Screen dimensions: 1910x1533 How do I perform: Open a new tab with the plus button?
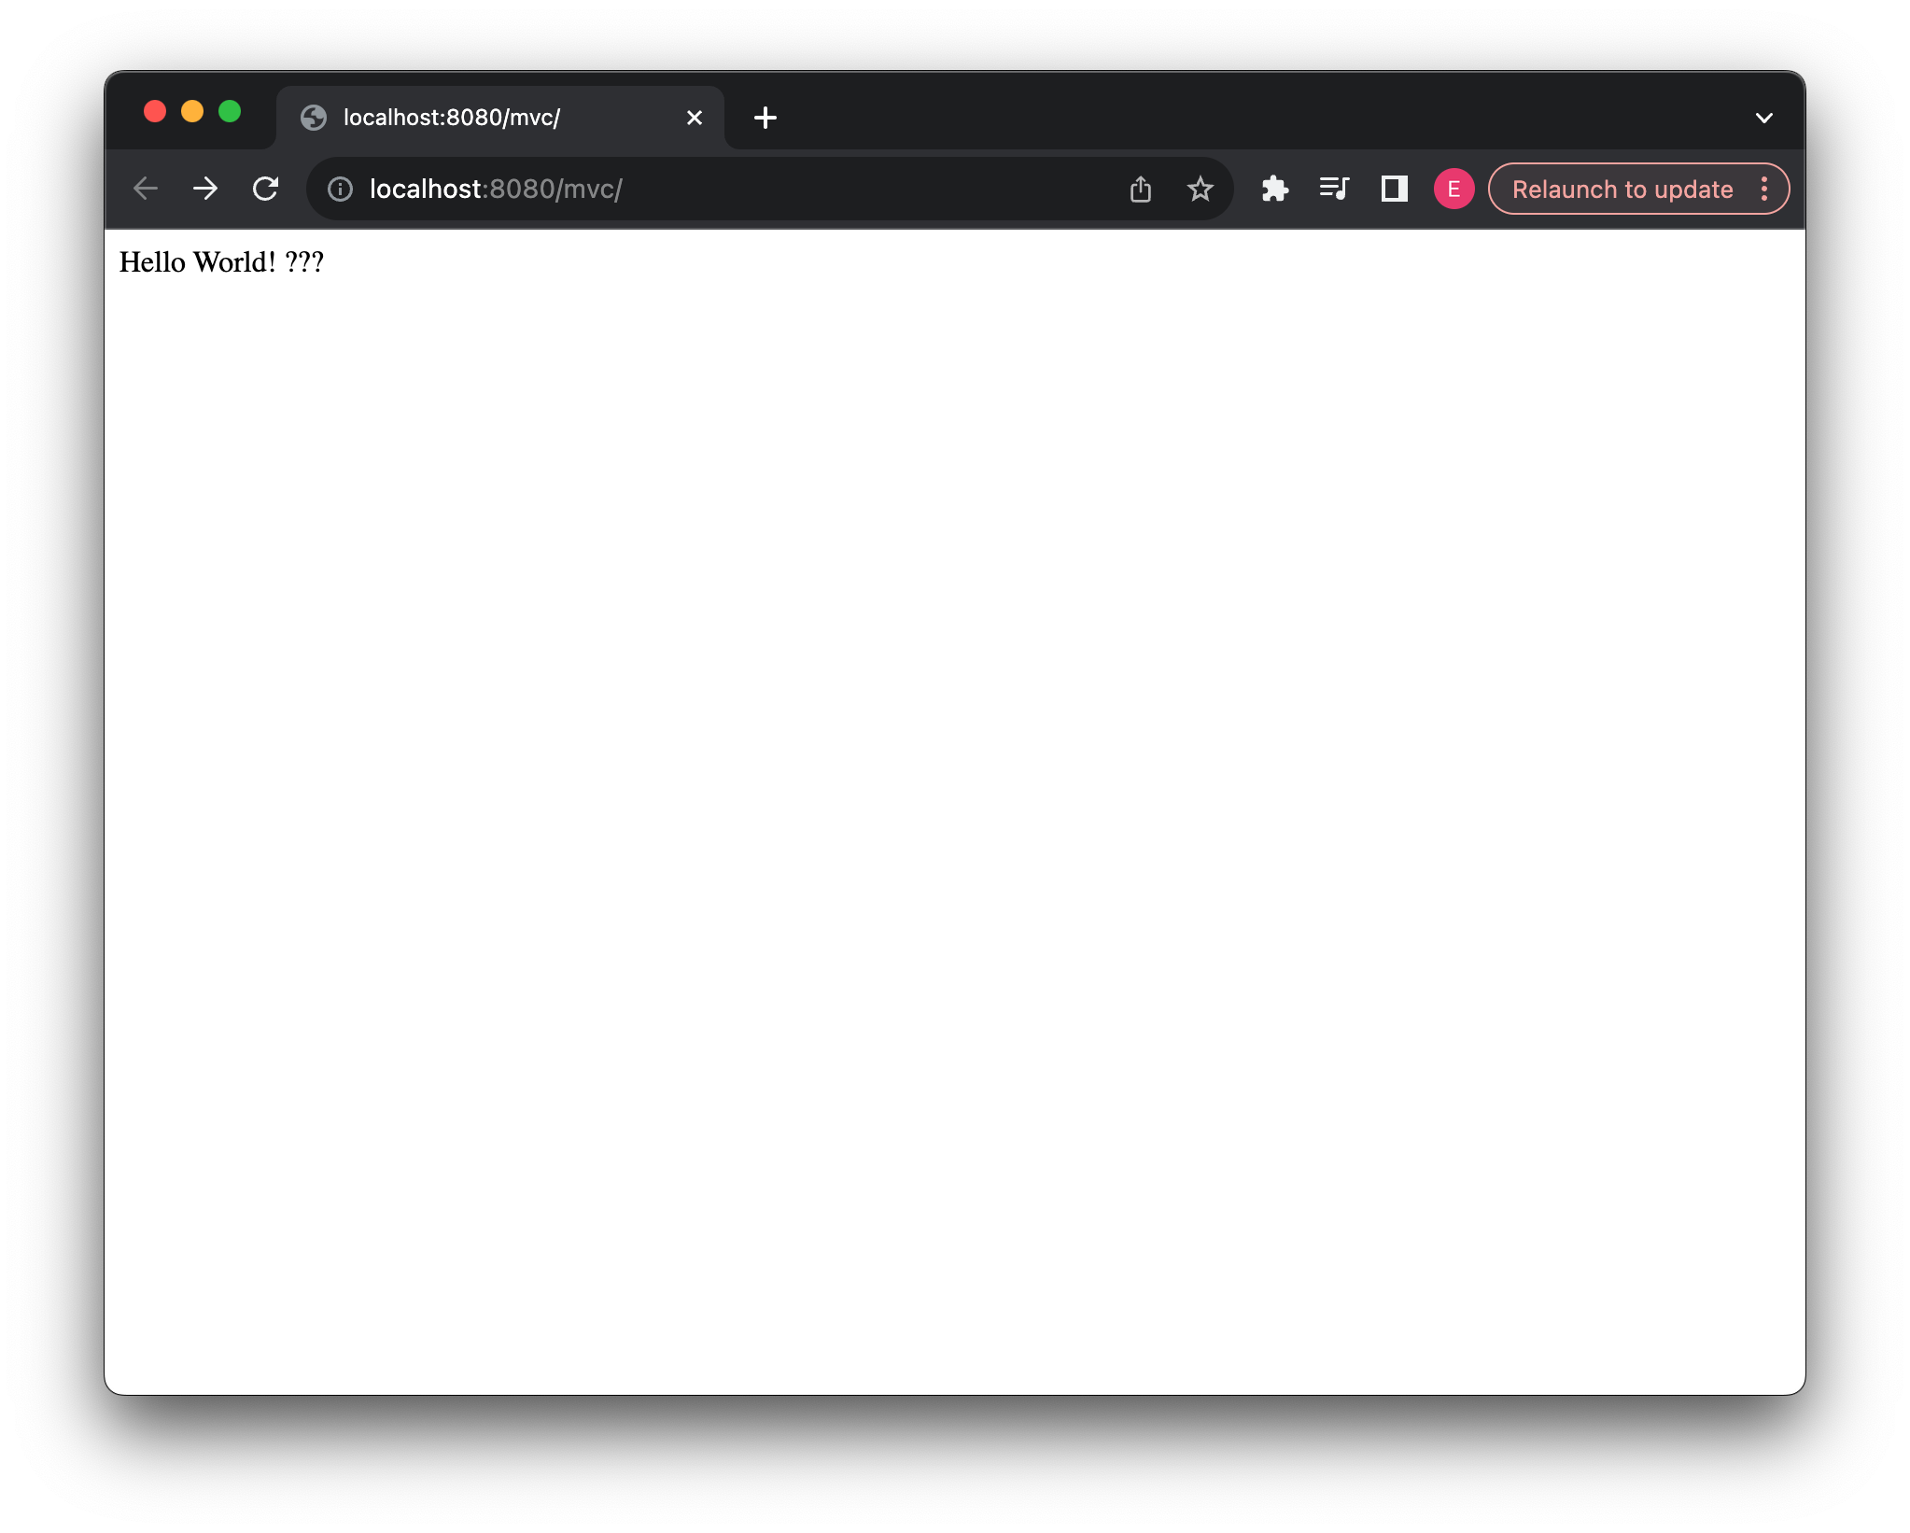[765, 117]
